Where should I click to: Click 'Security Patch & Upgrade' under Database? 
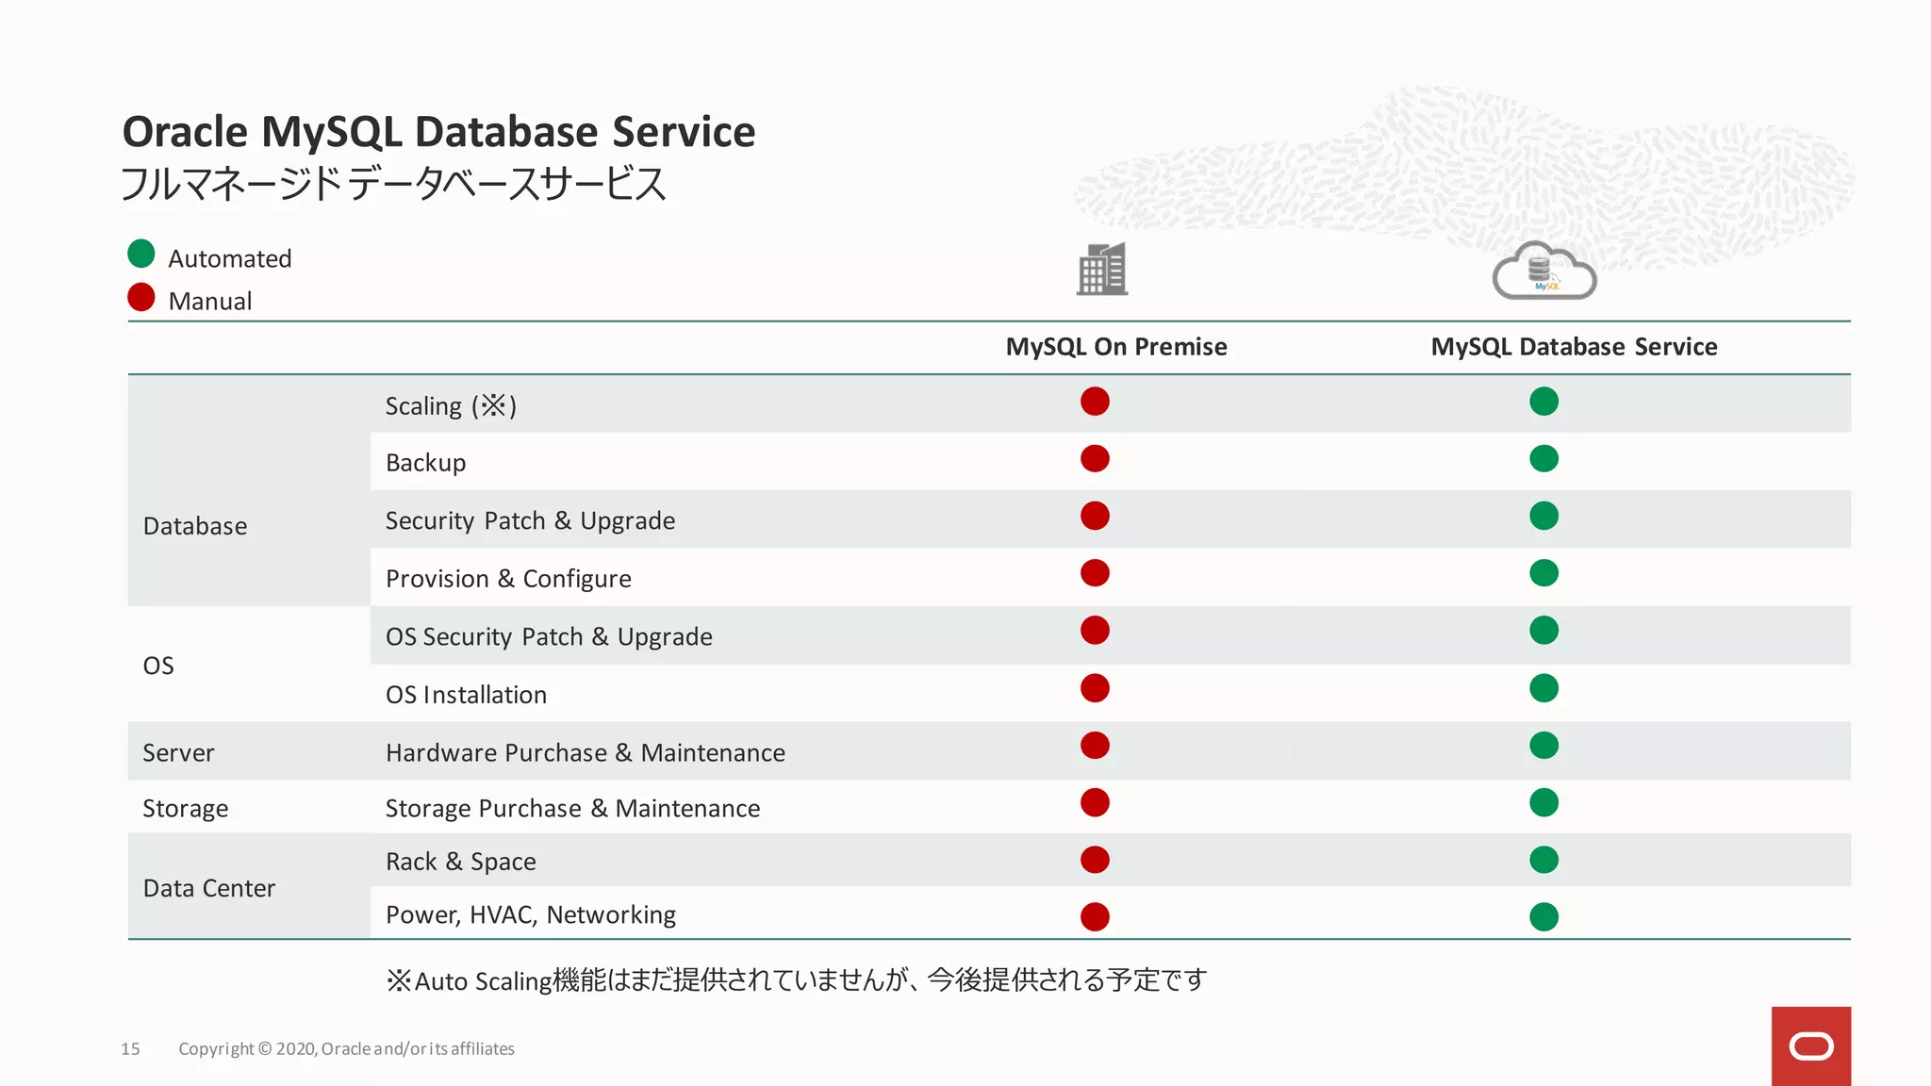click(530, 520)
